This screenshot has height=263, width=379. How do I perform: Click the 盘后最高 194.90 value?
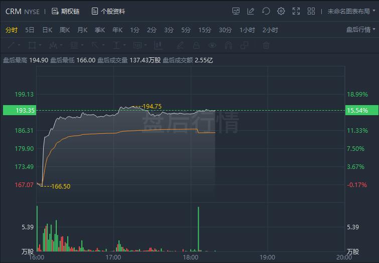click(x=39, y=60)
